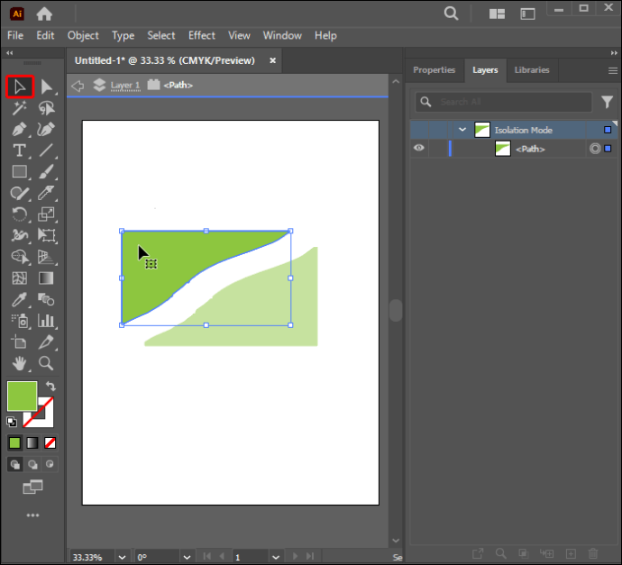Open the Effect menu
This screenshot has height=565, width=622.
tap(202, 35)
